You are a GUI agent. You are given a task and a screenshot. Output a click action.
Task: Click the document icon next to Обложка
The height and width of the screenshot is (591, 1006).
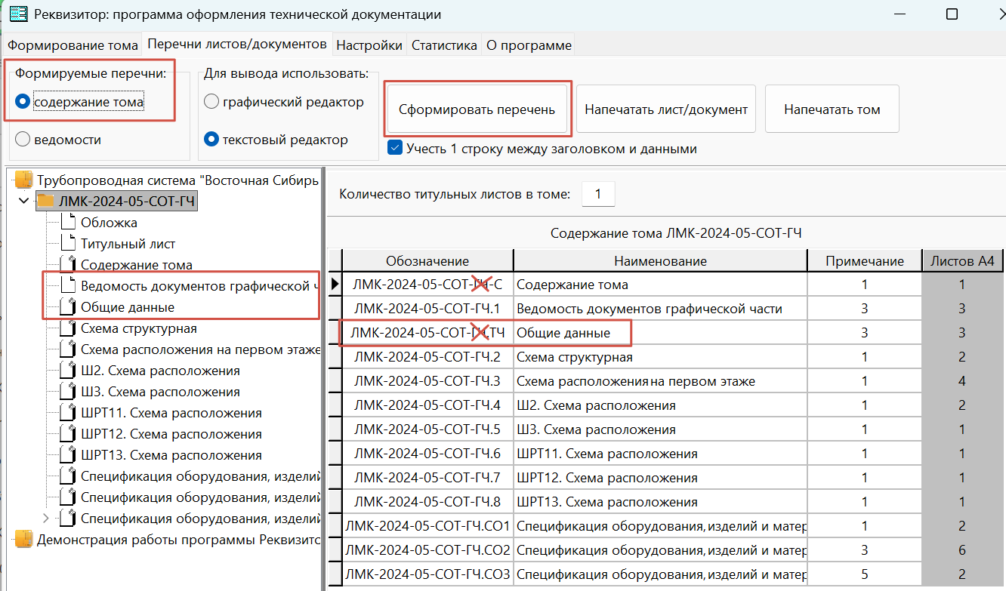click(x=69, y=223)
